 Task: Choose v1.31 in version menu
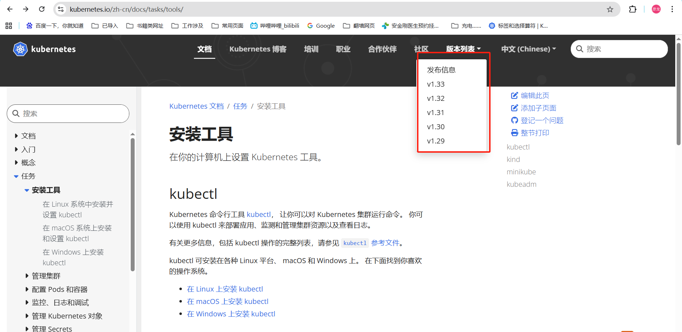coord(452,113)
